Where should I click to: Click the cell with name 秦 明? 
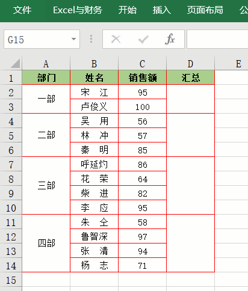point(95,150)
